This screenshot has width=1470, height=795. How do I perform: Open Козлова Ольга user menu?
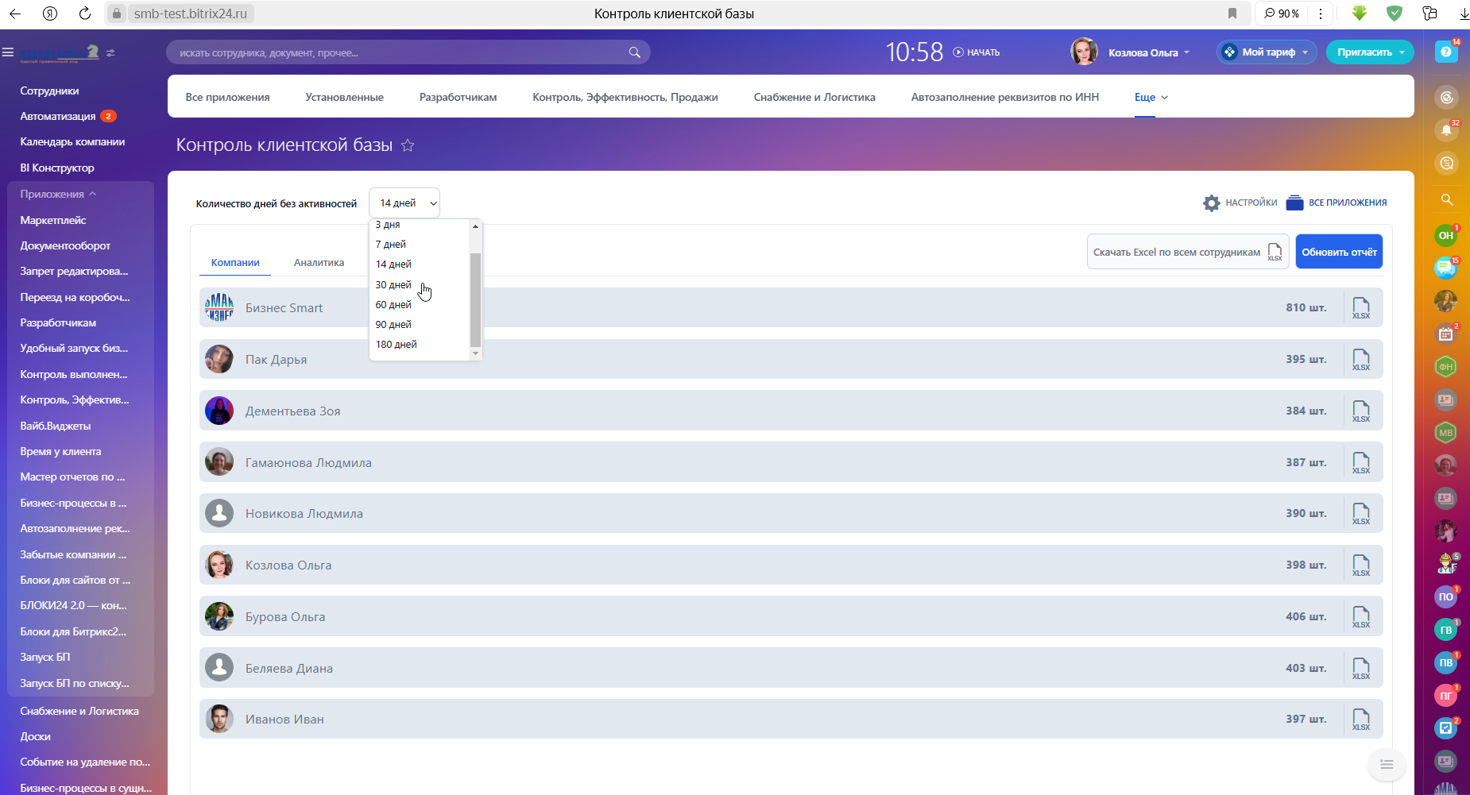coord(1131,52)
